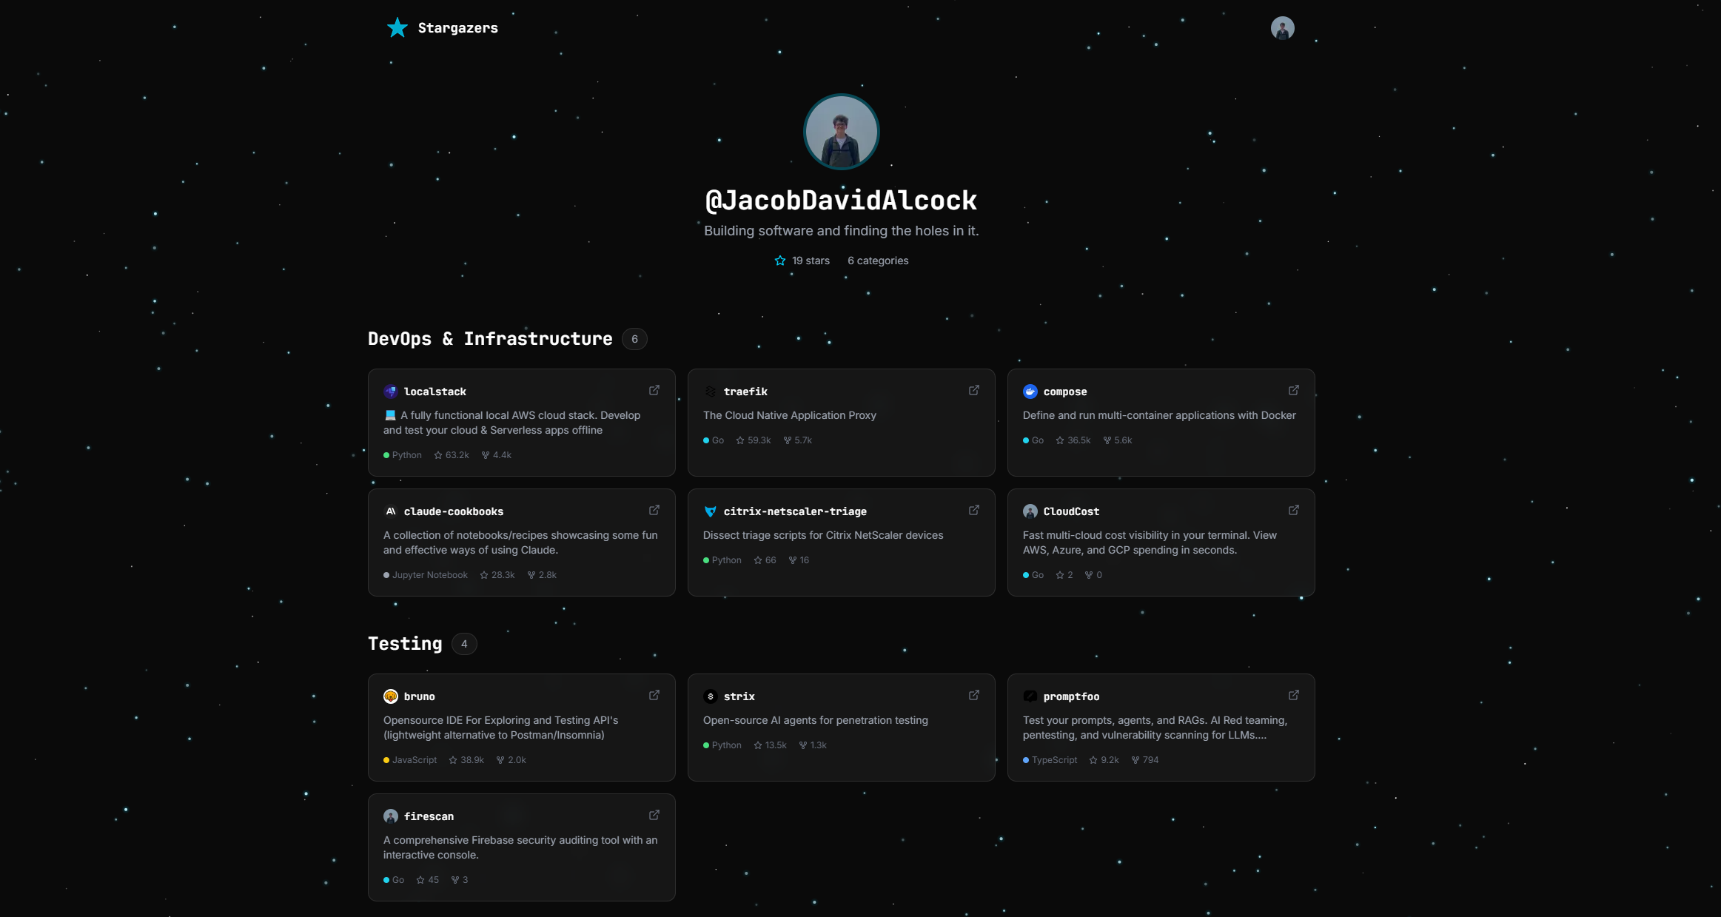
Task: Open the external link on the CloudCost card
Action: pyautogui.click(x=1293, y=510)
